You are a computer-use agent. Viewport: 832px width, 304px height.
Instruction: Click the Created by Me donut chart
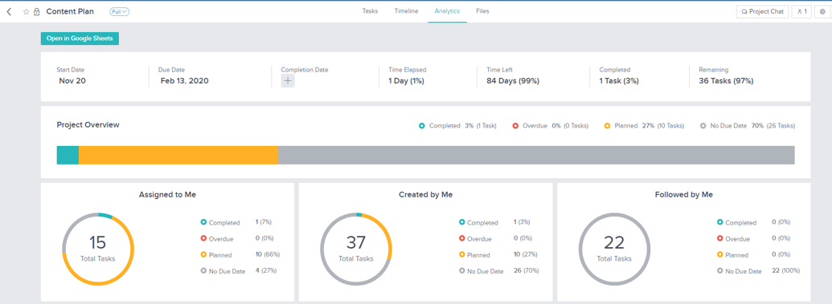click(x=356, y=249)
